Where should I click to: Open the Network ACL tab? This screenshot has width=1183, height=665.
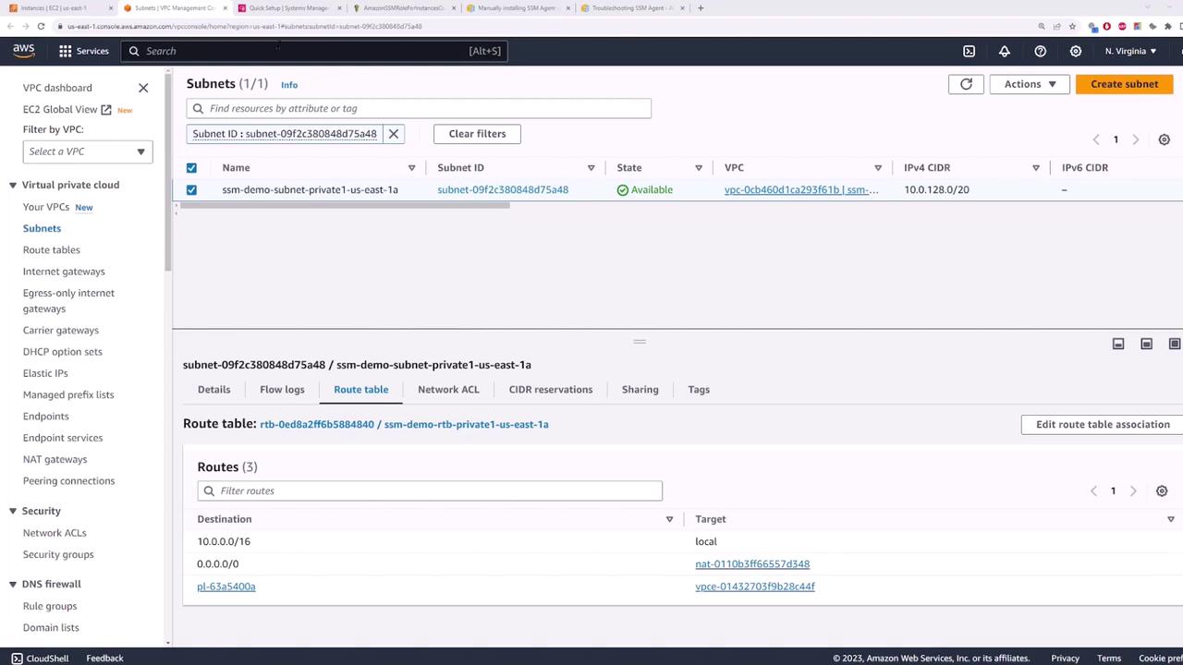(x=448, y=390)
